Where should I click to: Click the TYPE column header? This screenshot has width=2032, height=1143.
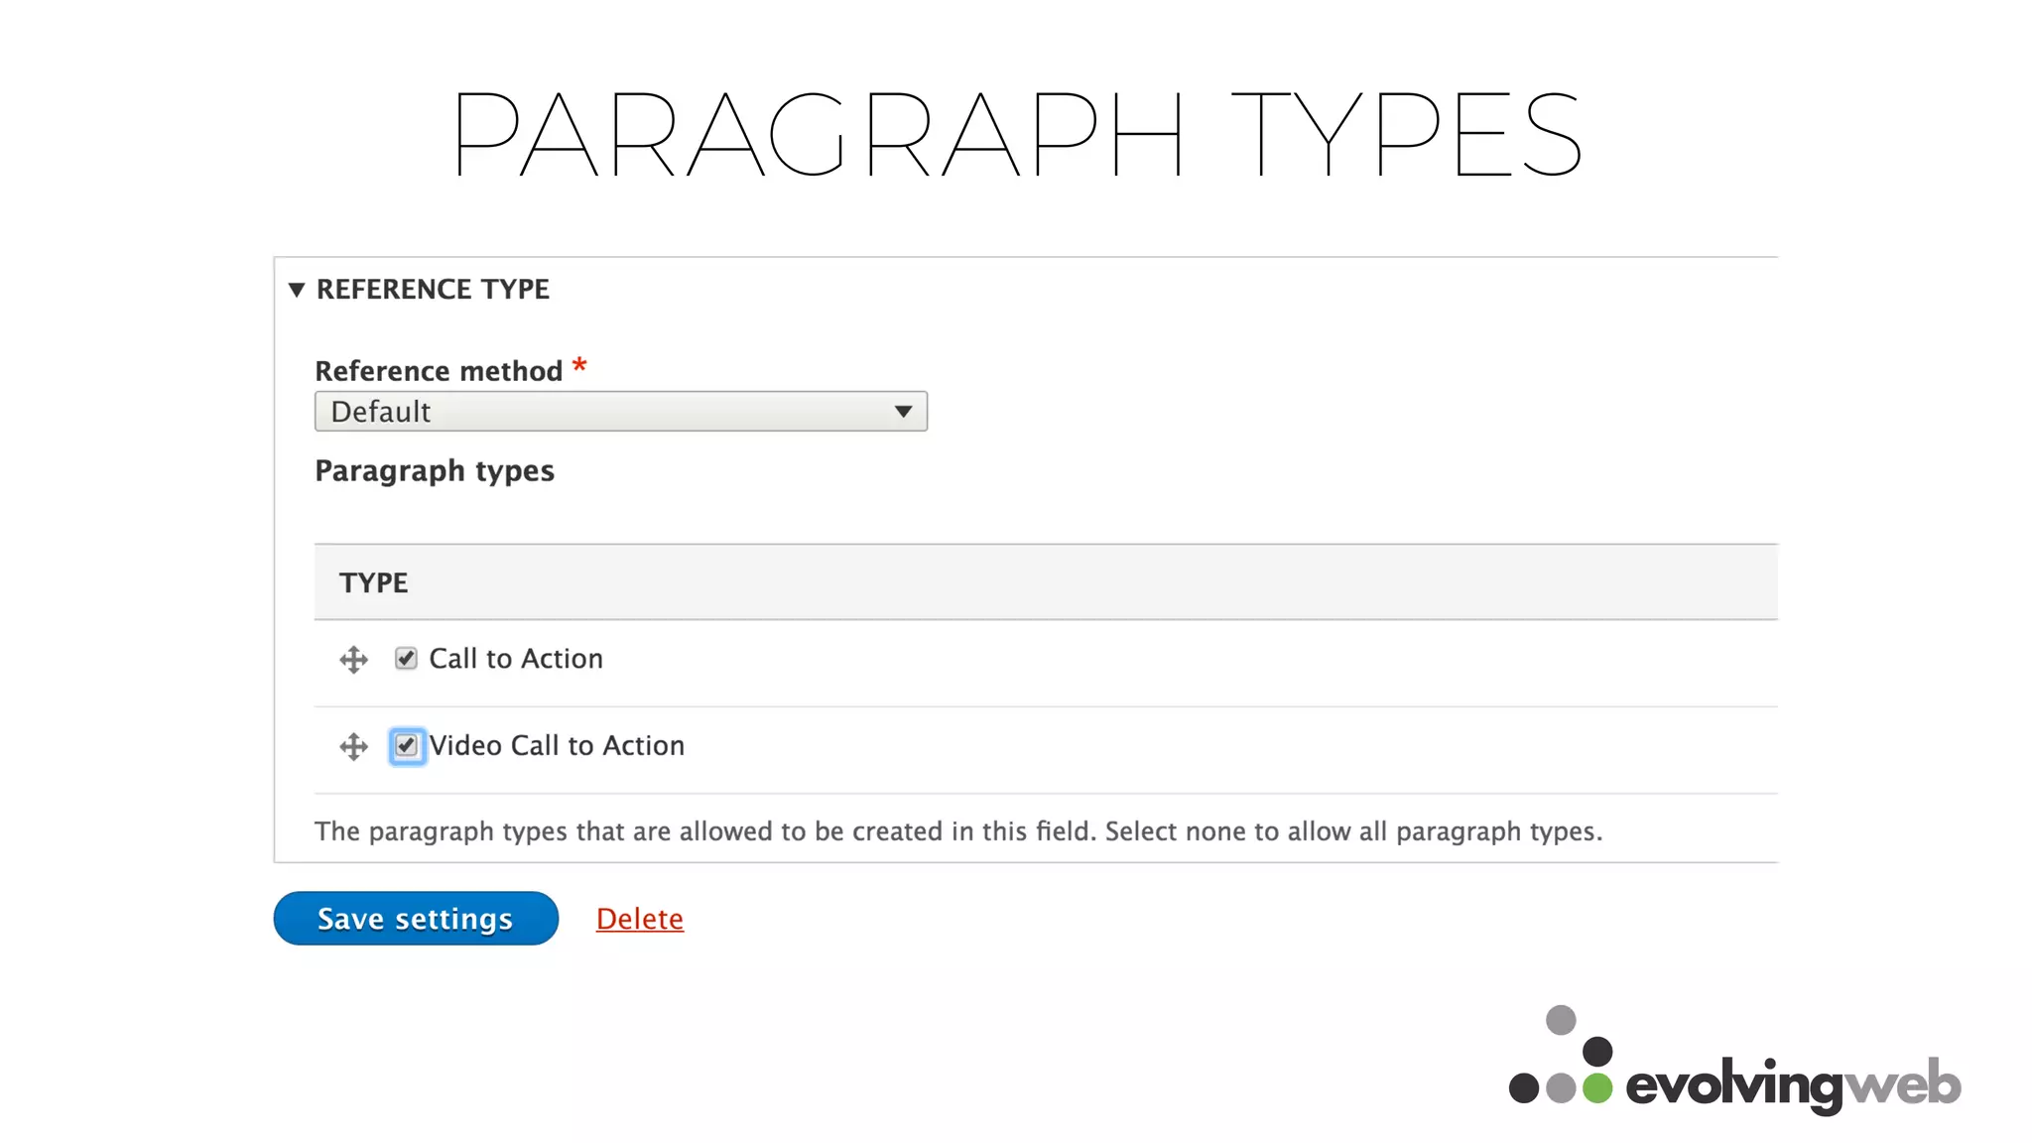tap(373, 582)
